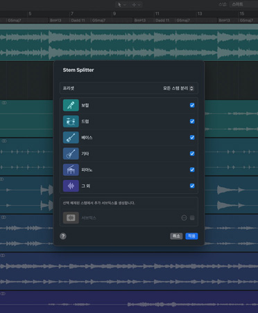Click the Stem Splitter dialog title

pyautogui.click(x=78, y=70)
